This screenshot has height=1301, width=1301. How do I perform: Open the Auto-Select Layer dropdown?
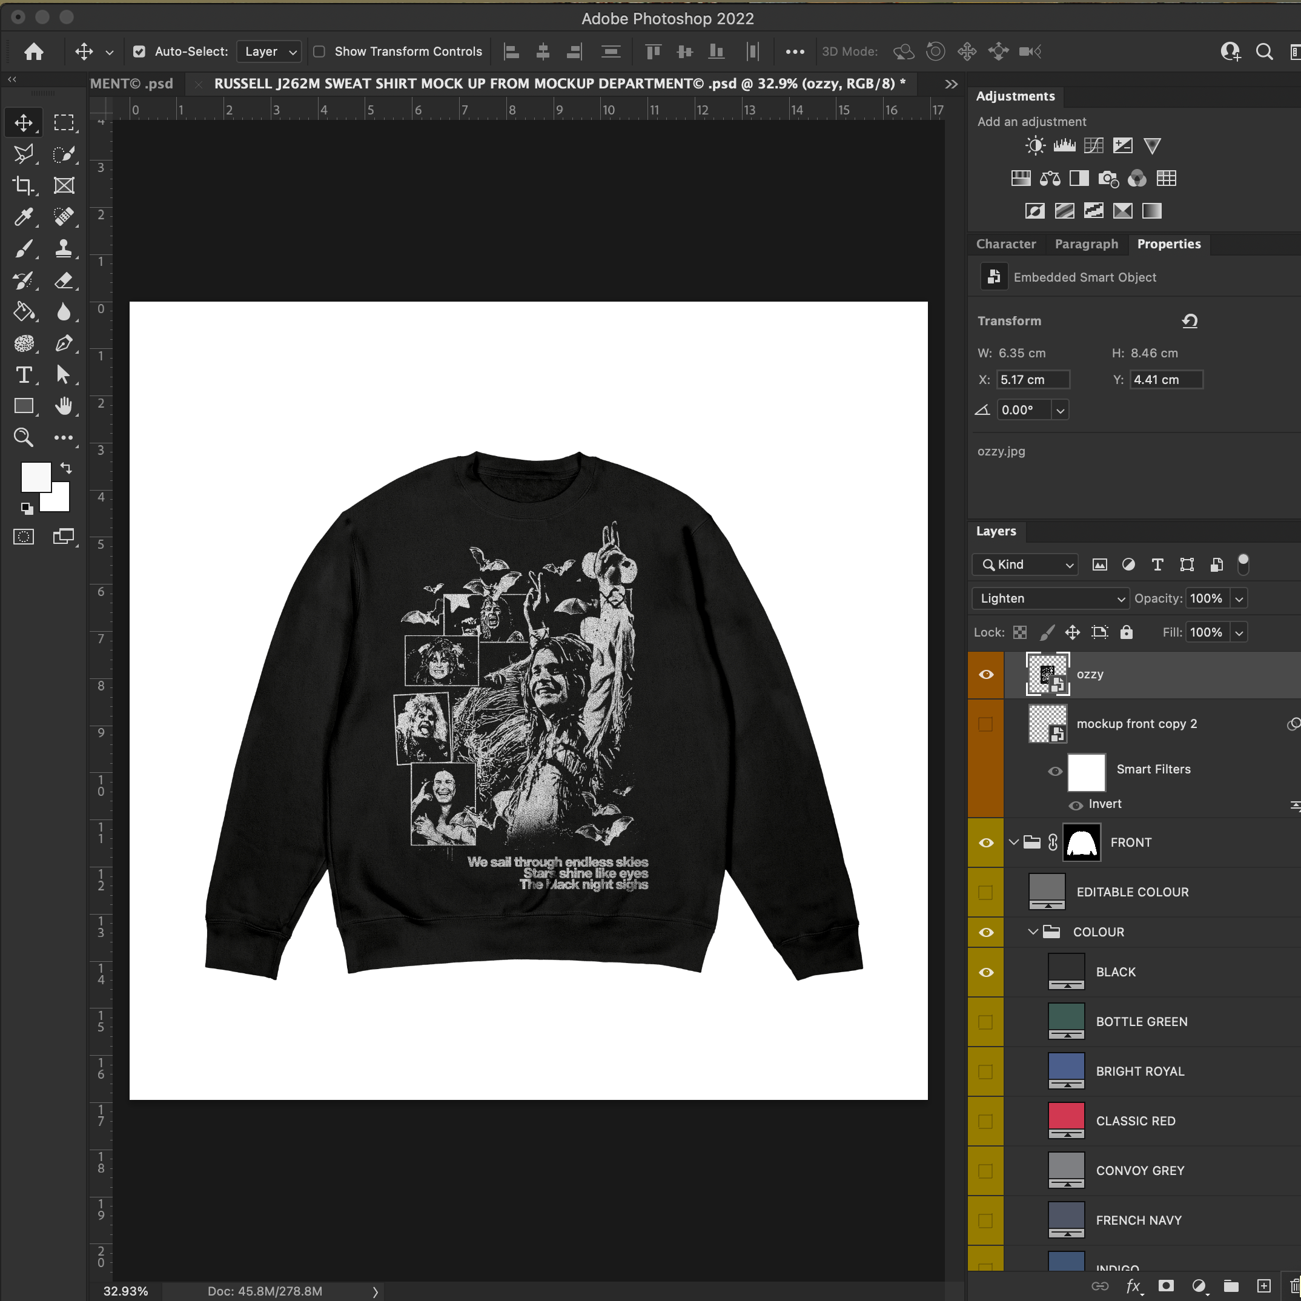click(270, 51)
